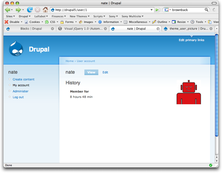This screenshot has height=173, width=222.
Task: Click into the URL address field
Action: point(102,10)
